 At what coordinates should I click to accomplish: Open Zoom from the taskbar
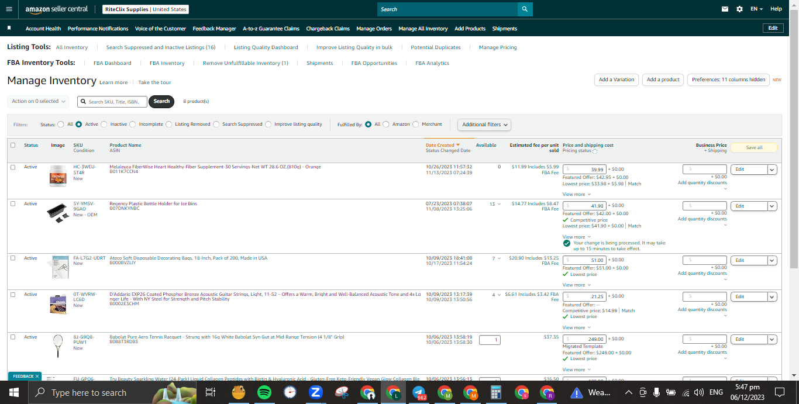click(316, 392)
